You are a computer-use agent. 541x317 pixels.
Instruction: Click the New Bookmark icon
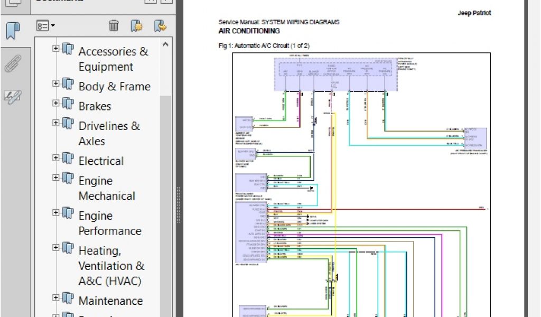tap(136, 25)
